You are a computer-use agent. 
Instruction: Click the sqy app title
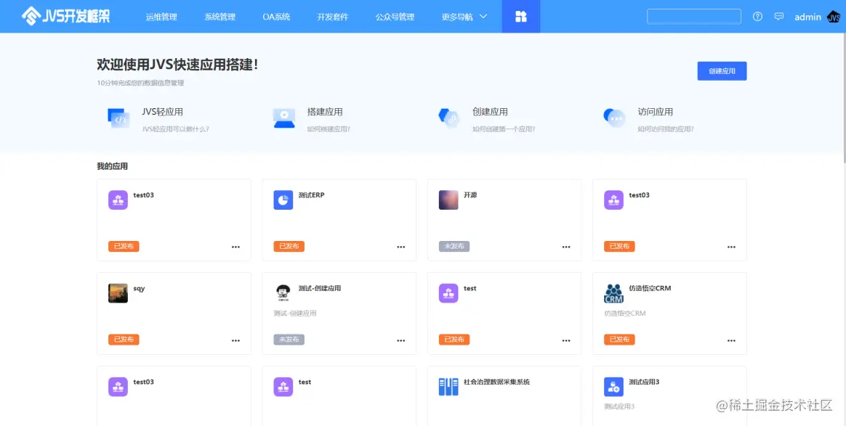pos(140,289)
